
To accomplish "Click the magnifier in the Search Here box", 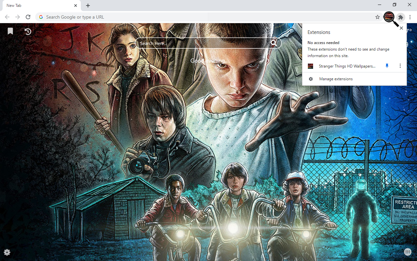I will [274, 43].
